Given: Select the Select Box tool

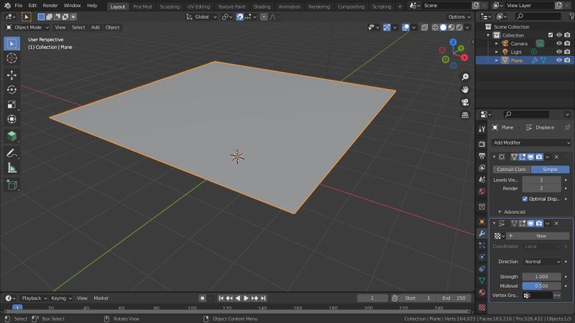Looking at the screenshot, I should pyautogui.click(x=11, y=44).
